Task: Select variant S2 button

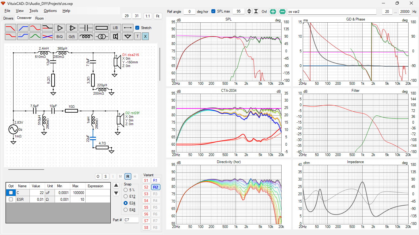Action: coord(146,187)
